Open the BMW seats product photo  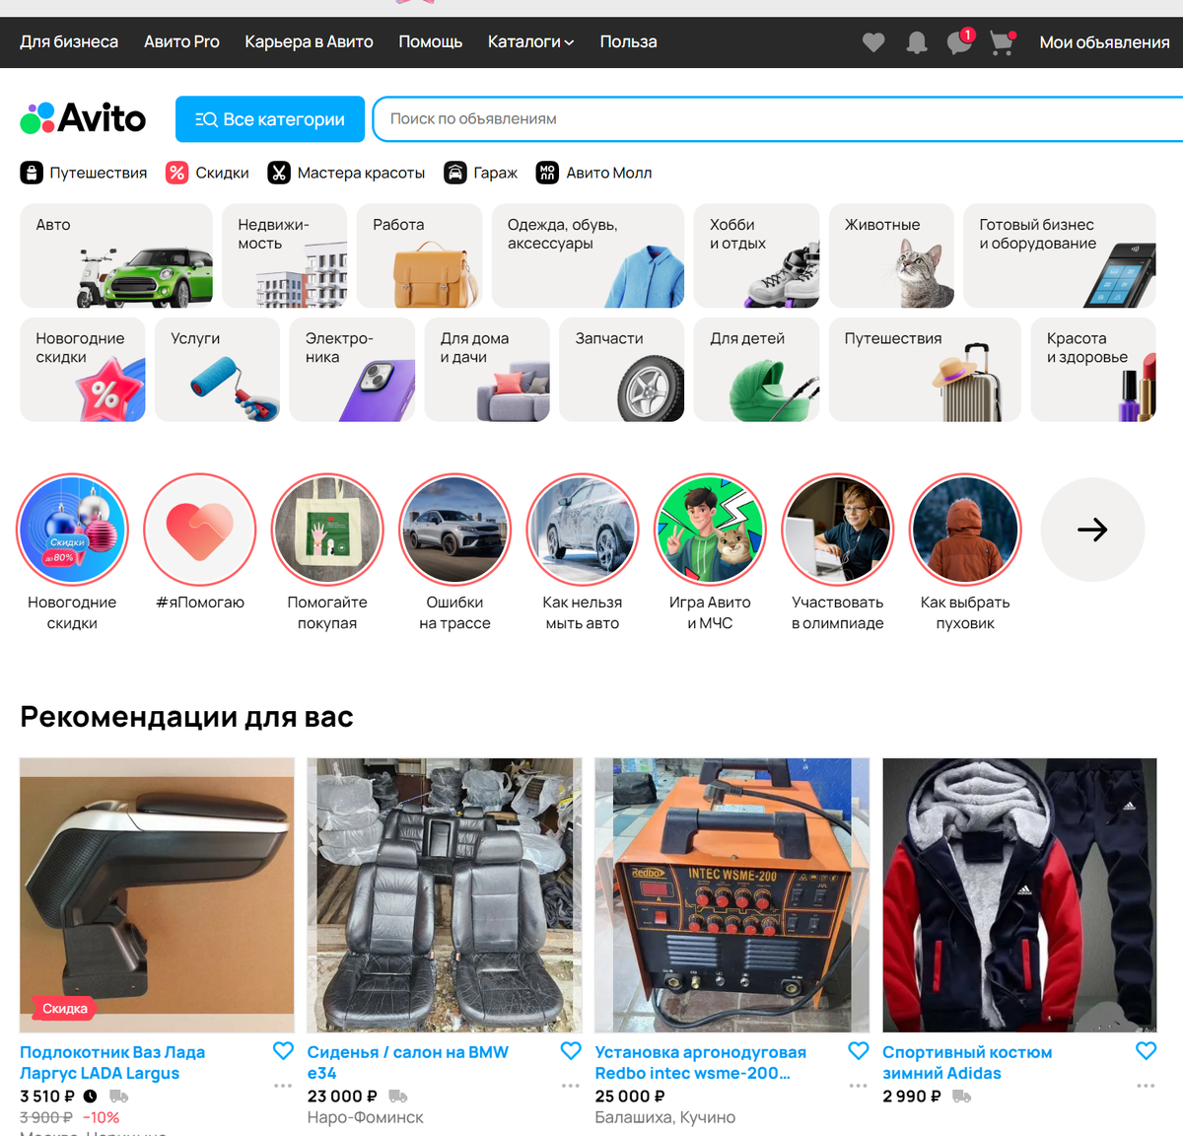[445, 895]
